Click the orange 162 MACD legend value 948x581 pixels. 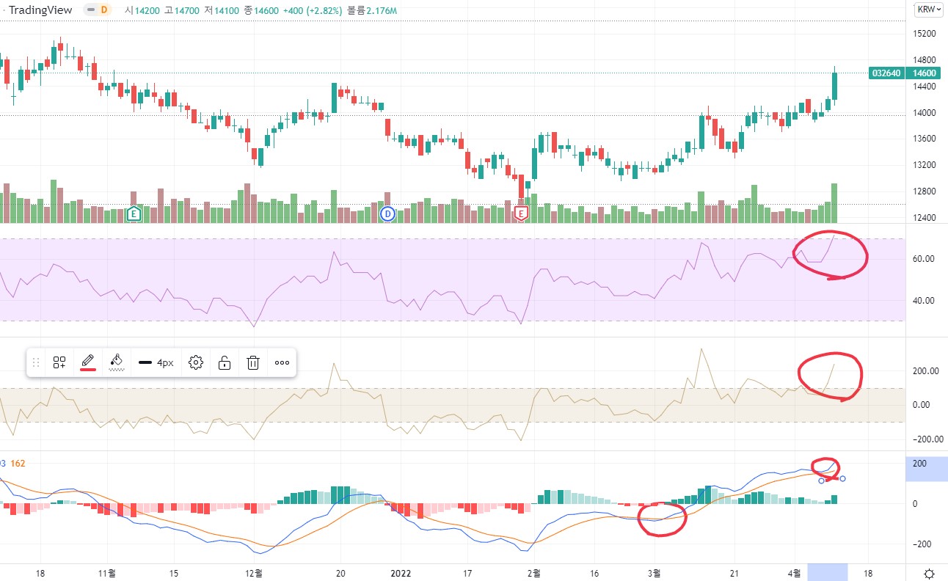click(x=18, y=464)
